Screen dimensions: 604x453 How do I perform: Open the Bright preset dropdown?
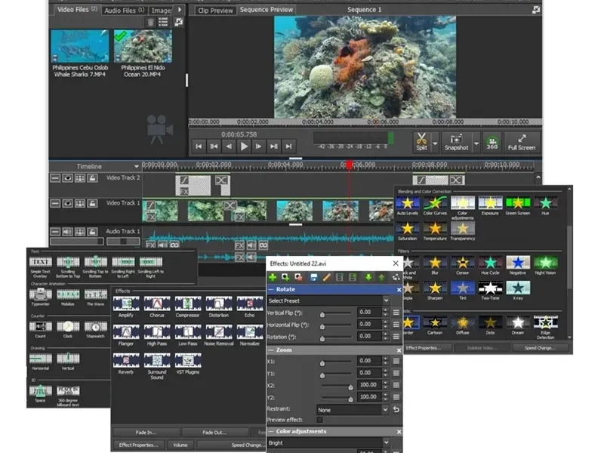tap(328, 442)
